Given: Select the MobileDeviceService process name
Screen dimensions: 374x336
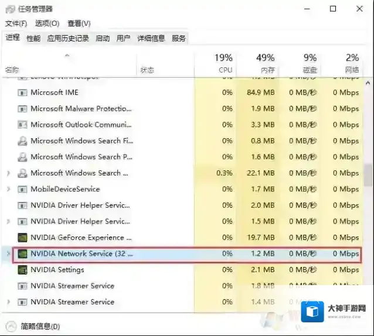Looking at the screenshot, I should pos(65,189).
